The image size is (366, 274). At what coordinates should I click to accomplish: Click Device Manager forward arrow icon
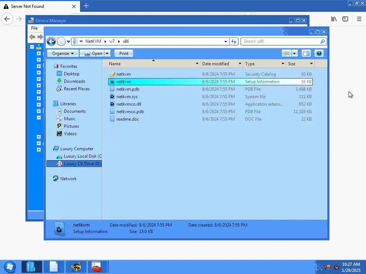coord(40,37)
